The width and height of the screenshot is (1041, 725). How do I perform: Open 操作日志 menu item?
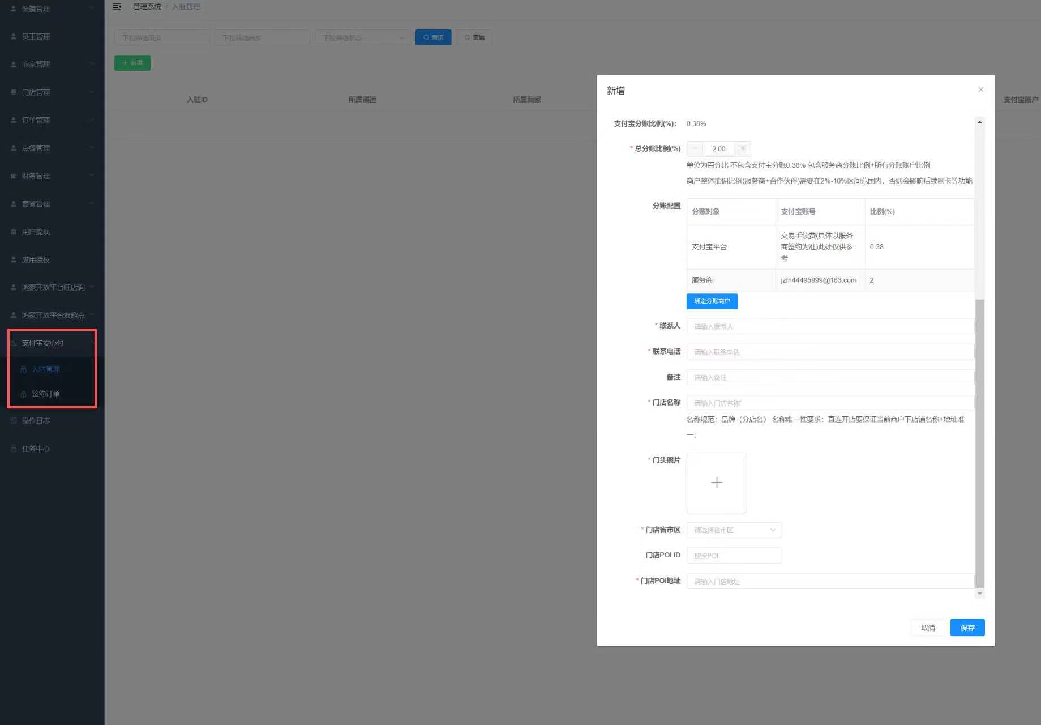tap(52, 420)
